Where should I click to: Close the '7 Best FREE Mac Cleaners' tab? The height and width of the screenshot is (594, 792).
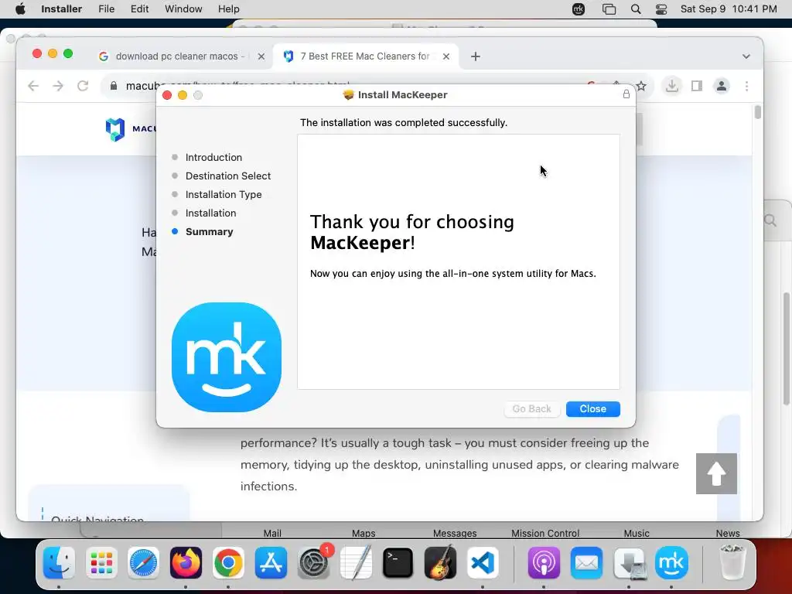click(446, 56)
